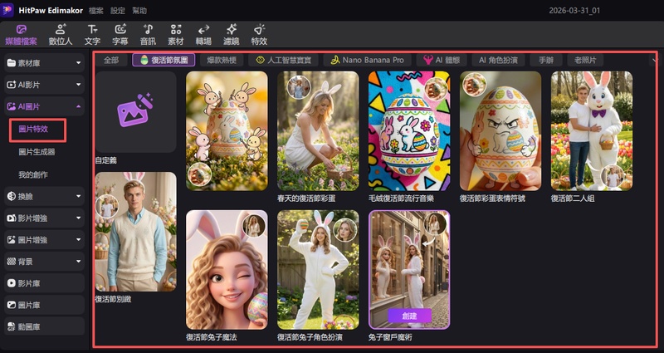Expand the 圖片增強 sidebar section
664x353 pixels.
click(44, 240)
